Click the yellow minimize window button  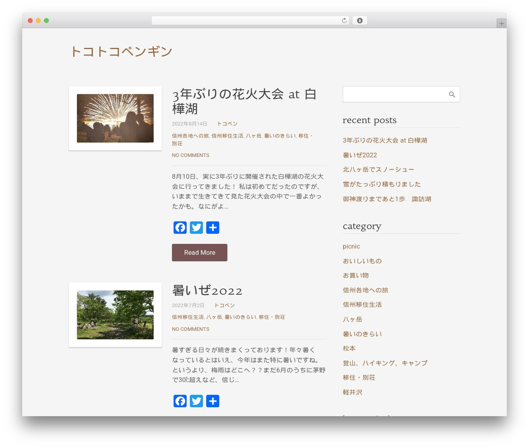[x=38, y=21]
